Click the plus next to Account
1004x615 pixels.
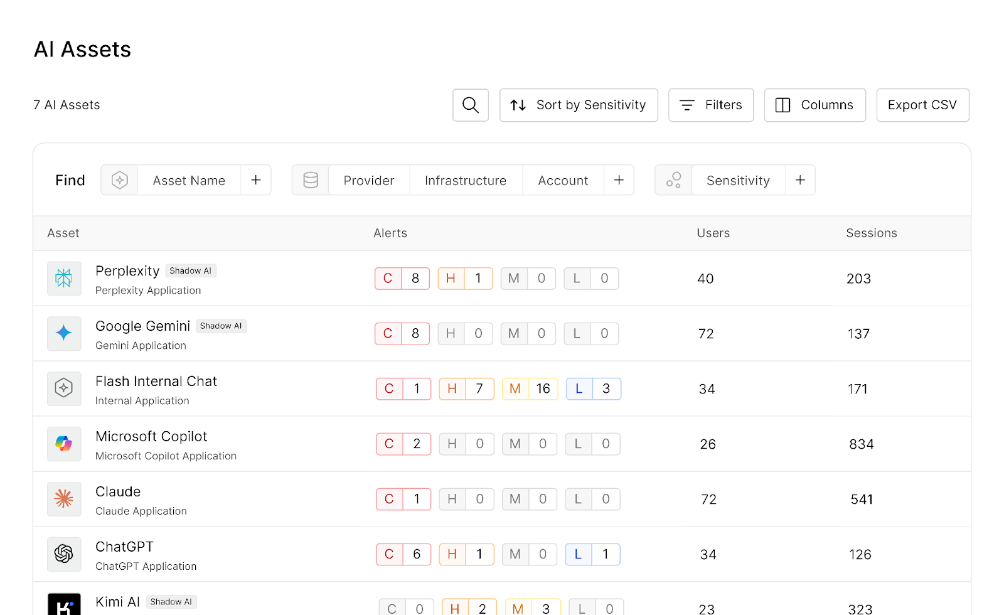[619, 180]
